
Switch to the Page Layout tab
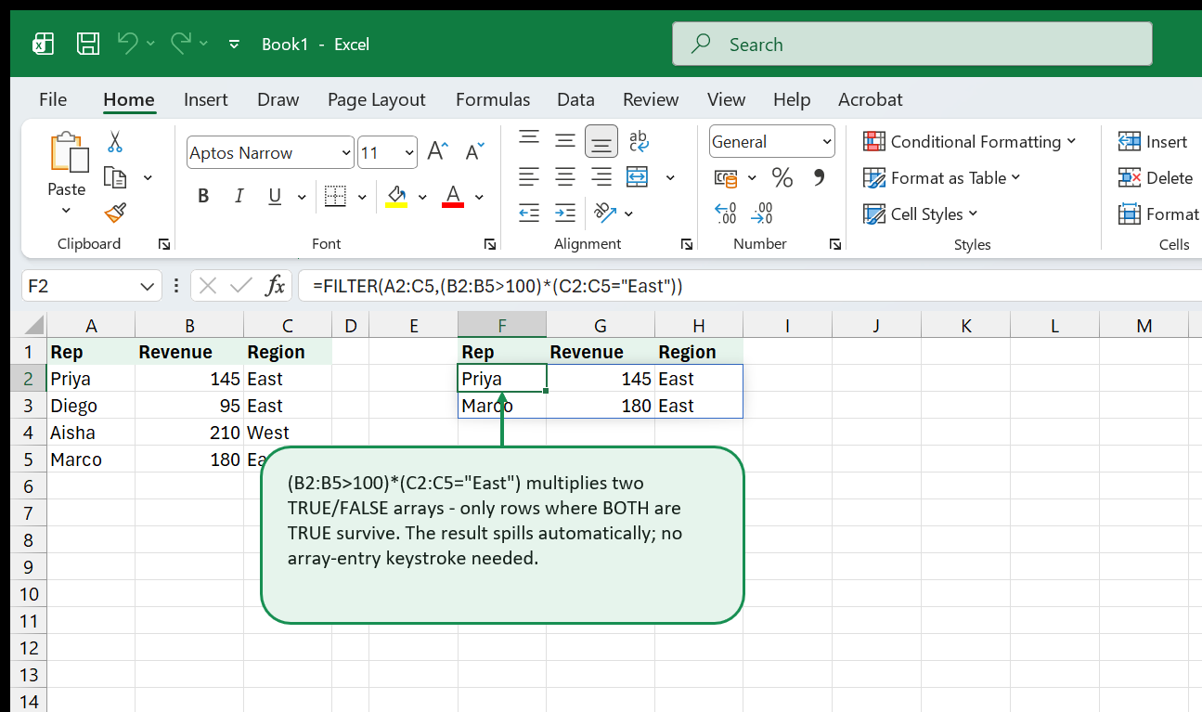click(x=376, y=99)
